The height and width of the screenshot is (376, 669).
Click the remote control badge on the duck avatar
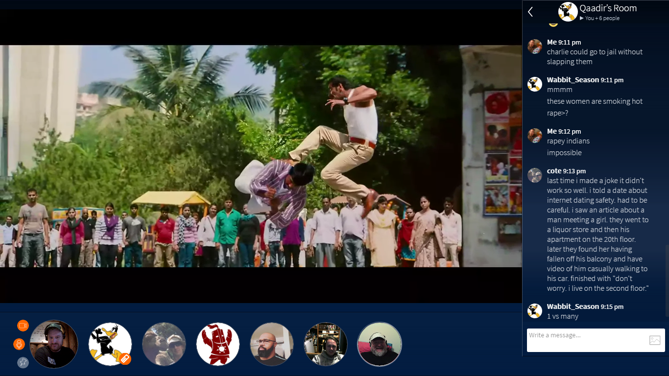click(125, 359)
